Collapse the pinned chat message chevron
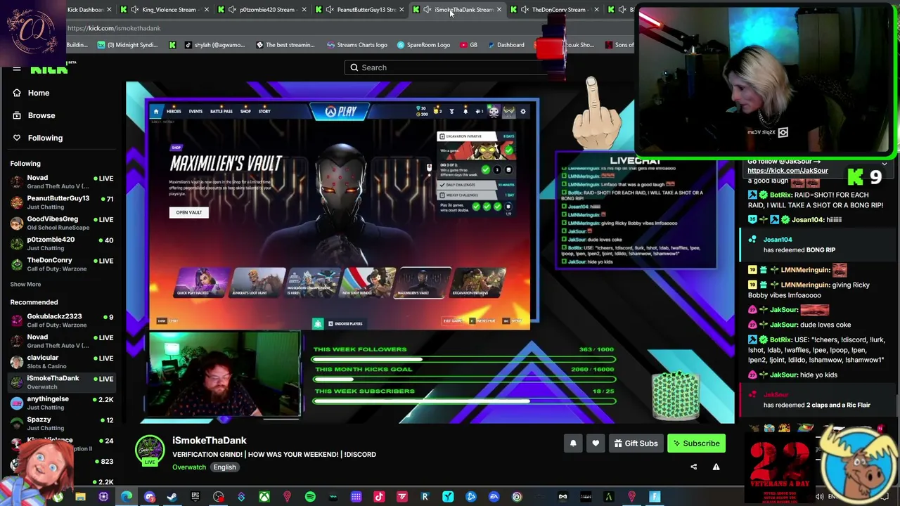The image size is (900, 506). 884,164
